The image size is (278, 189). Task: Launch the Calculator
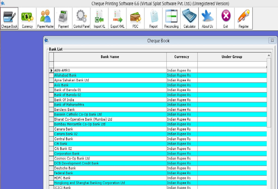[x=189, y=18]
